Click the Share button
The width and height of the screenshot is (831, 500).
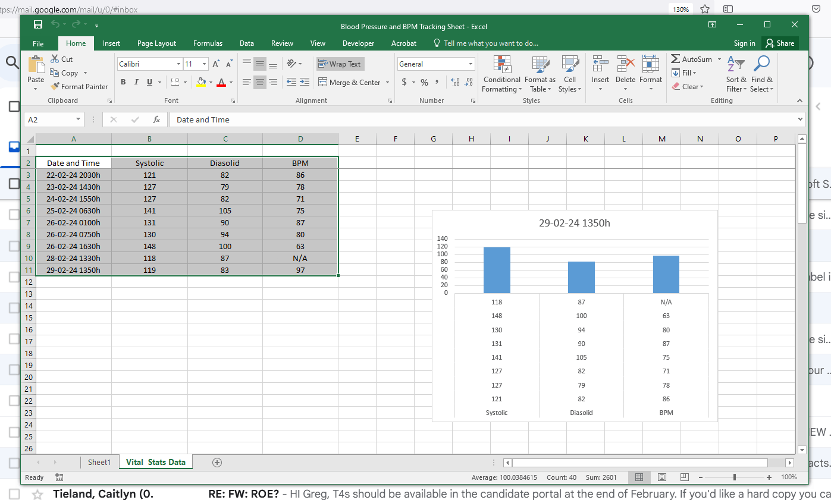click(780, 43)
